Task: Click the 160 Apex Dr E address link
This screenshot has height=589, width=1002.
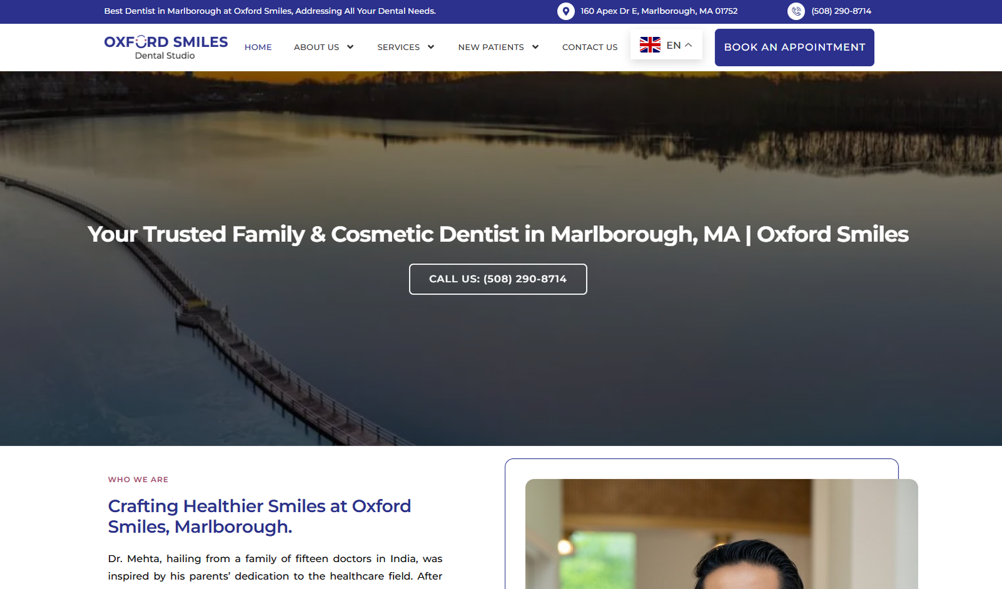Action: tap(659, 11)
